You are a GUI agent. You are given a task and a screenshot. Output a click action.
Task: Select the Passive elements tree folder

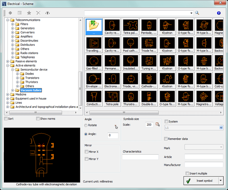point(26,61)
